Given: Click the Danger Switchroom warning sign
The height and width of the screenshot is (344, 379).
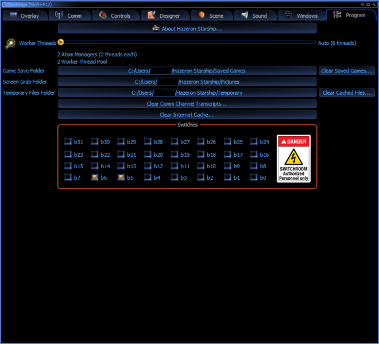Looking at the screenshot, I should (293, 159).
